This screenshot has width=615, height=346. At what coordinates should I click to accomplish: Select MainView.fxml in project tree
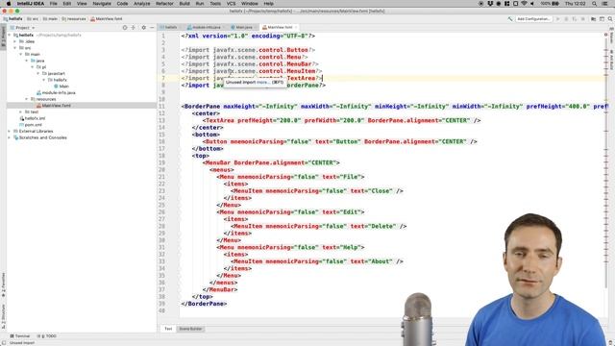pos(56,106)
